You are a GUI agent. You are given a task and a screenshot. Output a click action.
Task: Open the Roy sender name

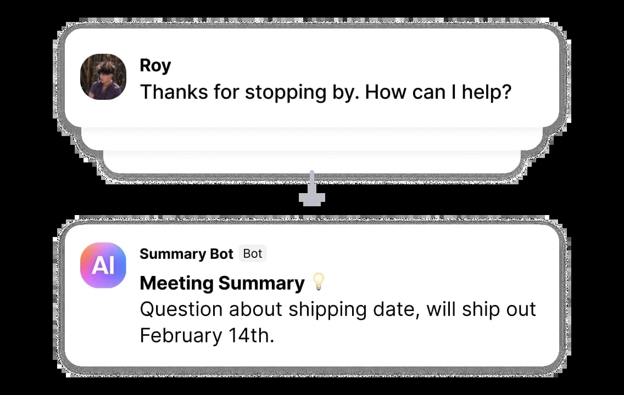pos(155,65)
